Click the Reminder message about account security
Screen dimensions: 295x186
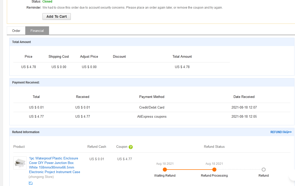(132, 8)
